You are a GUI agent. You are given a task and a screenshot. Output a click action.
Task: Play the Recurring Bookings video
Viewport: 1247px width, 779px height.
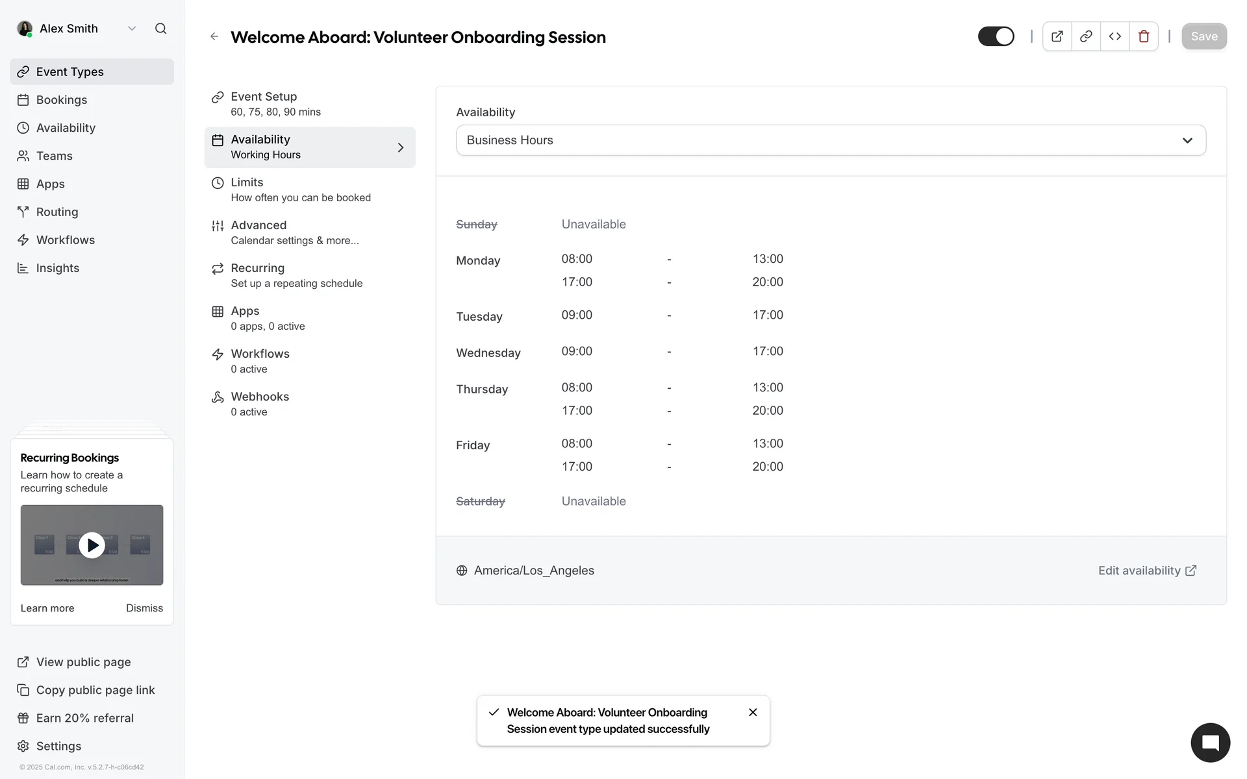pyautogui.click(x=92, y=545)
